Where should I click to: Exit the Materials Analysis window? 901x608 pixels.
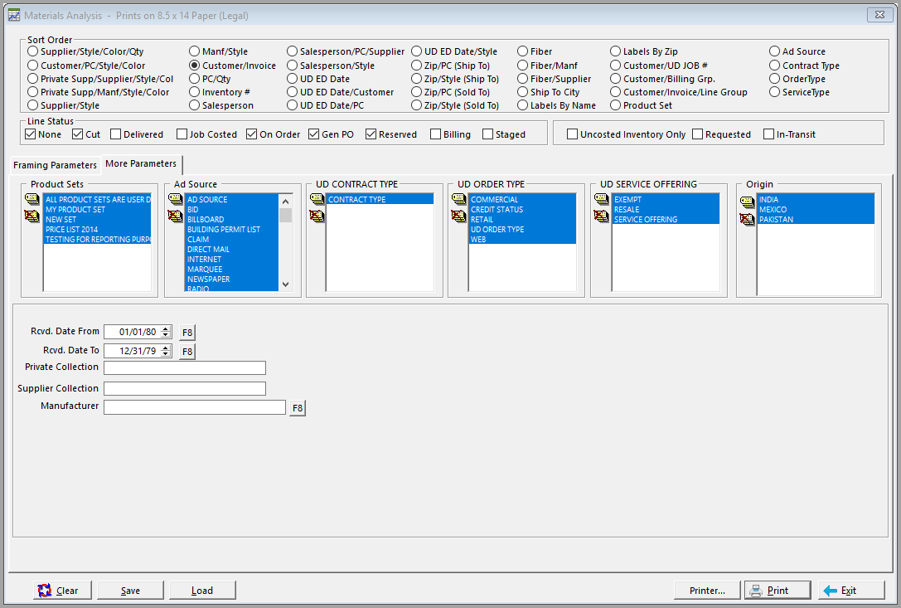click(x=851, y=591)
